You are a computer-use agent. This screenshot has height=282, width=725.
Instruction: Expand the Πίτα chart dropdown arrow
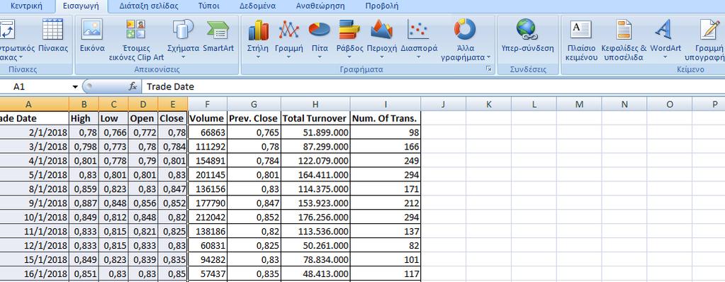[x=320, y=57]
